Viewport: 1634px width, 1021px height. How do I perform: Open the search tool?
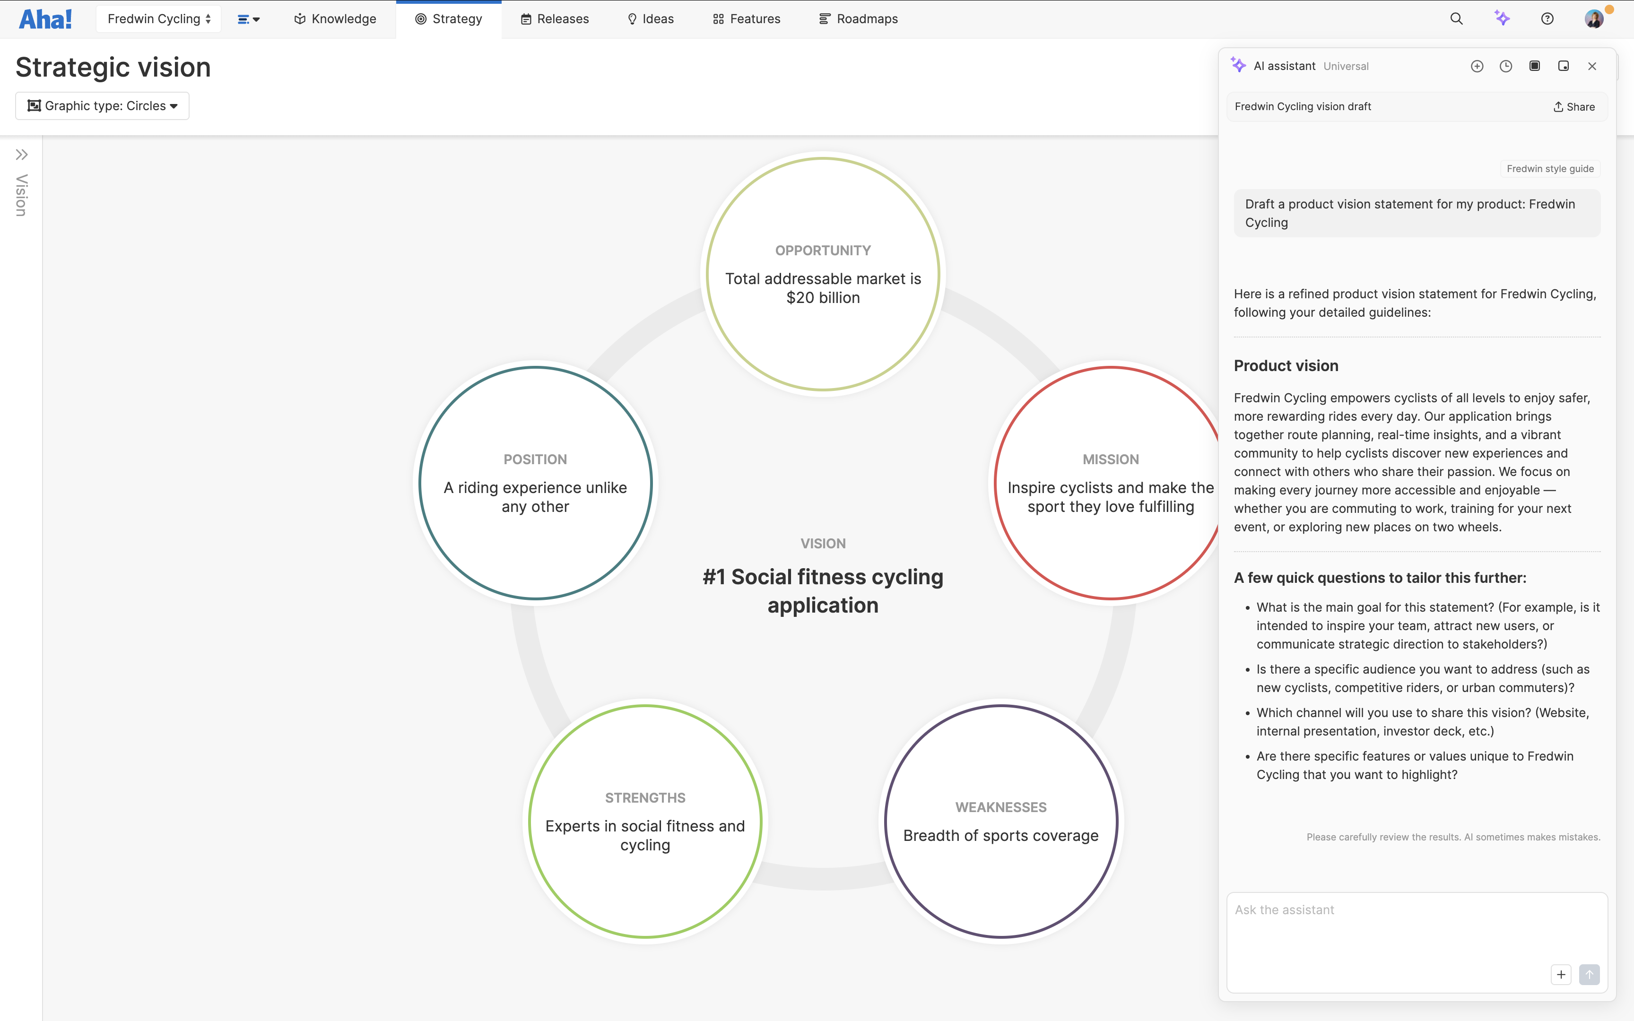coord(1456,18)
